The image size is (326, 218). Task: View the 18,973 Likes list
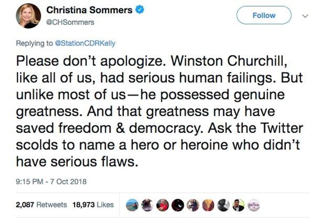pos(93,205)
